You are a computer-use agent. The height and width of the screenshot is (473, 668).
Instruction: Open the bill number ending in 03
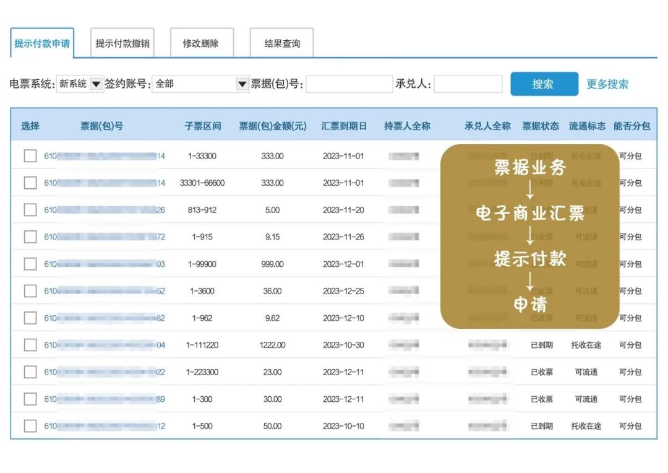click(105, 264)
